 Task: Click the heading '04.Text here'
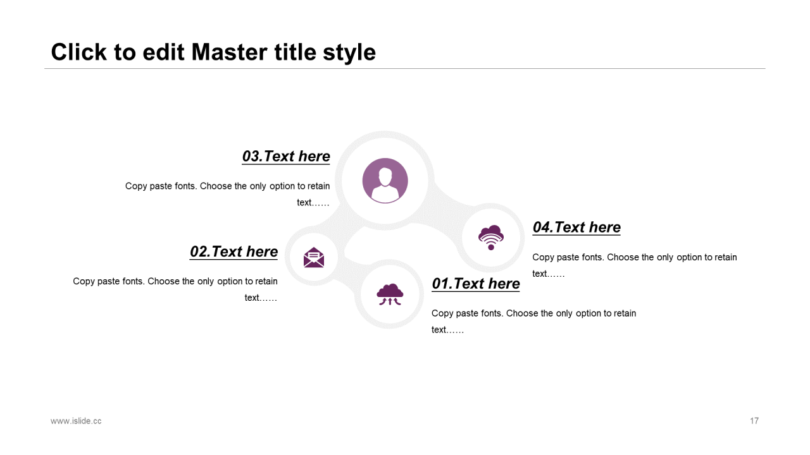[x=576, y=227]
